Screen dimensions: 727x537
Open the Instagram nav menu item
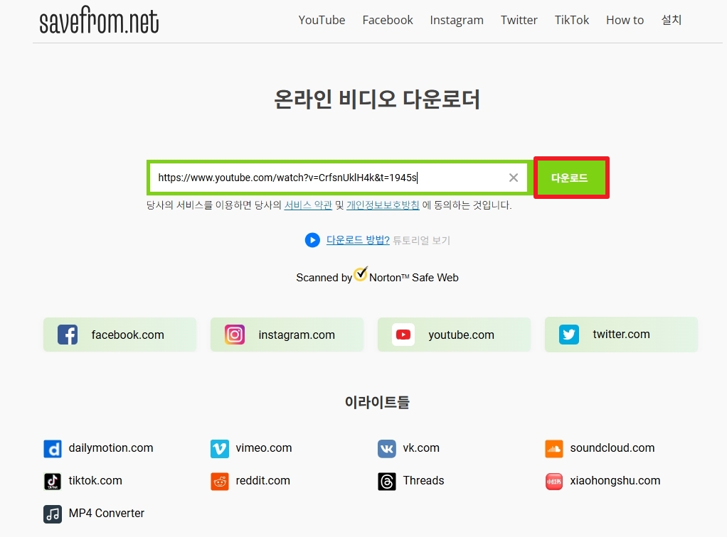(x=457, y=21)
